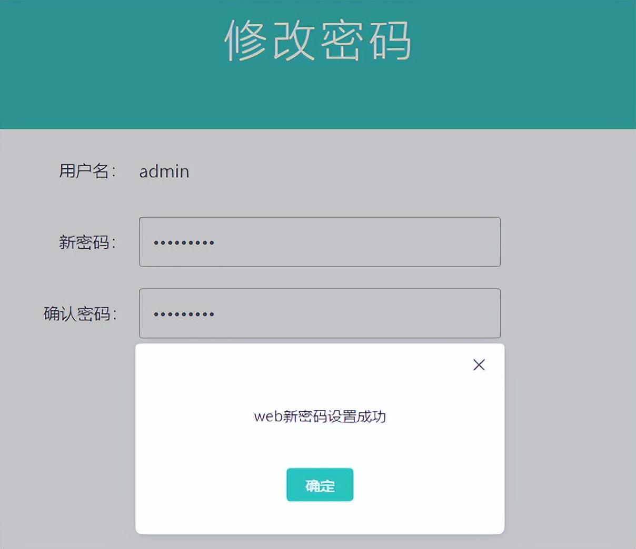Click the masked dots in 确认密码 field
Viewport: 636px width, 549px height.
tap(183, 313)
